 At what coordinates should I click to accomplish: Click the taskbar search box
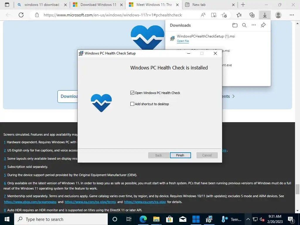click(x=61, y=219)
